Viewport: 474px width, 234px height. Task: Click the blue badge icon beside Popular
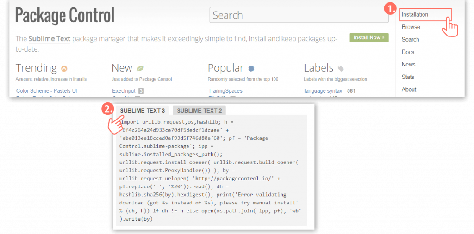pyautogui.click(x=251, y=69)
